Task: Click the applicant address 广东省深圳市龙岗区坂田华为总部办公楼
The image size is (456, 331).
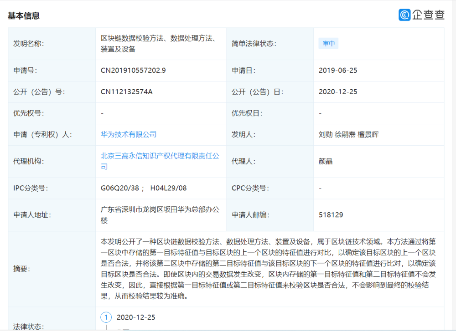Action: point(160,215)
